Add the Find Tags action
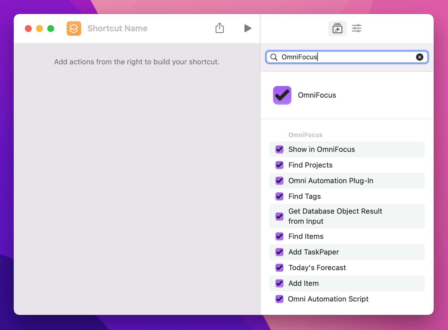 347,196
